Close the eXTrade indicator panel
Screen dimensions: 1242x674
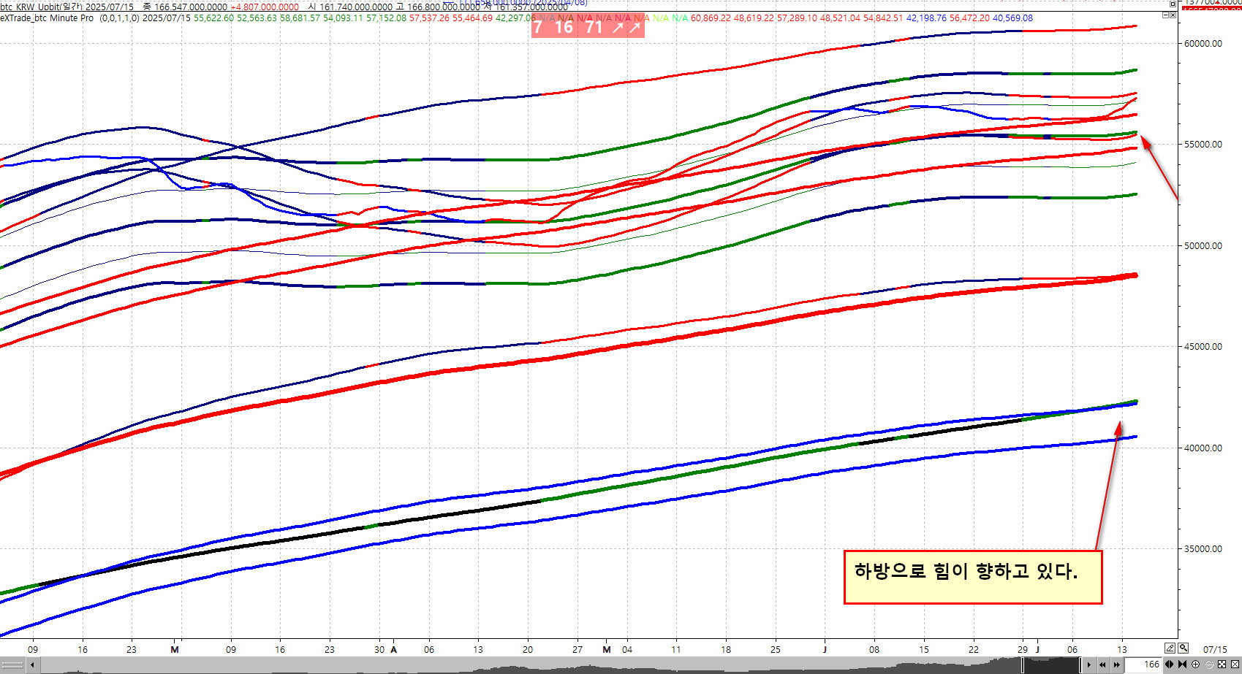pos(1173,15)
